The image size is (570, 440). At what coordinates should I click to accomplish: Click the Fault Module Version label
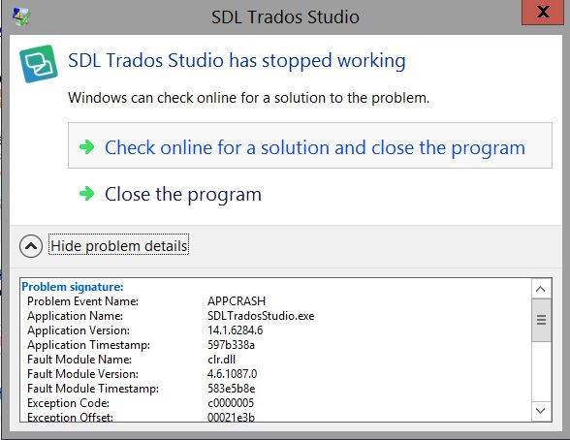(x=83, y=374)
